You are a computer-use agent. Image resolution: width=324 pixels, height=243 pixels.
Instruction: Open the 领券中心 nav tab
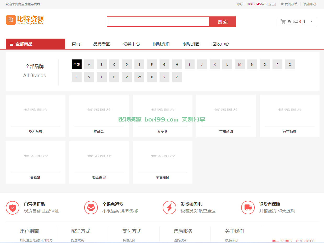point(132,44)
